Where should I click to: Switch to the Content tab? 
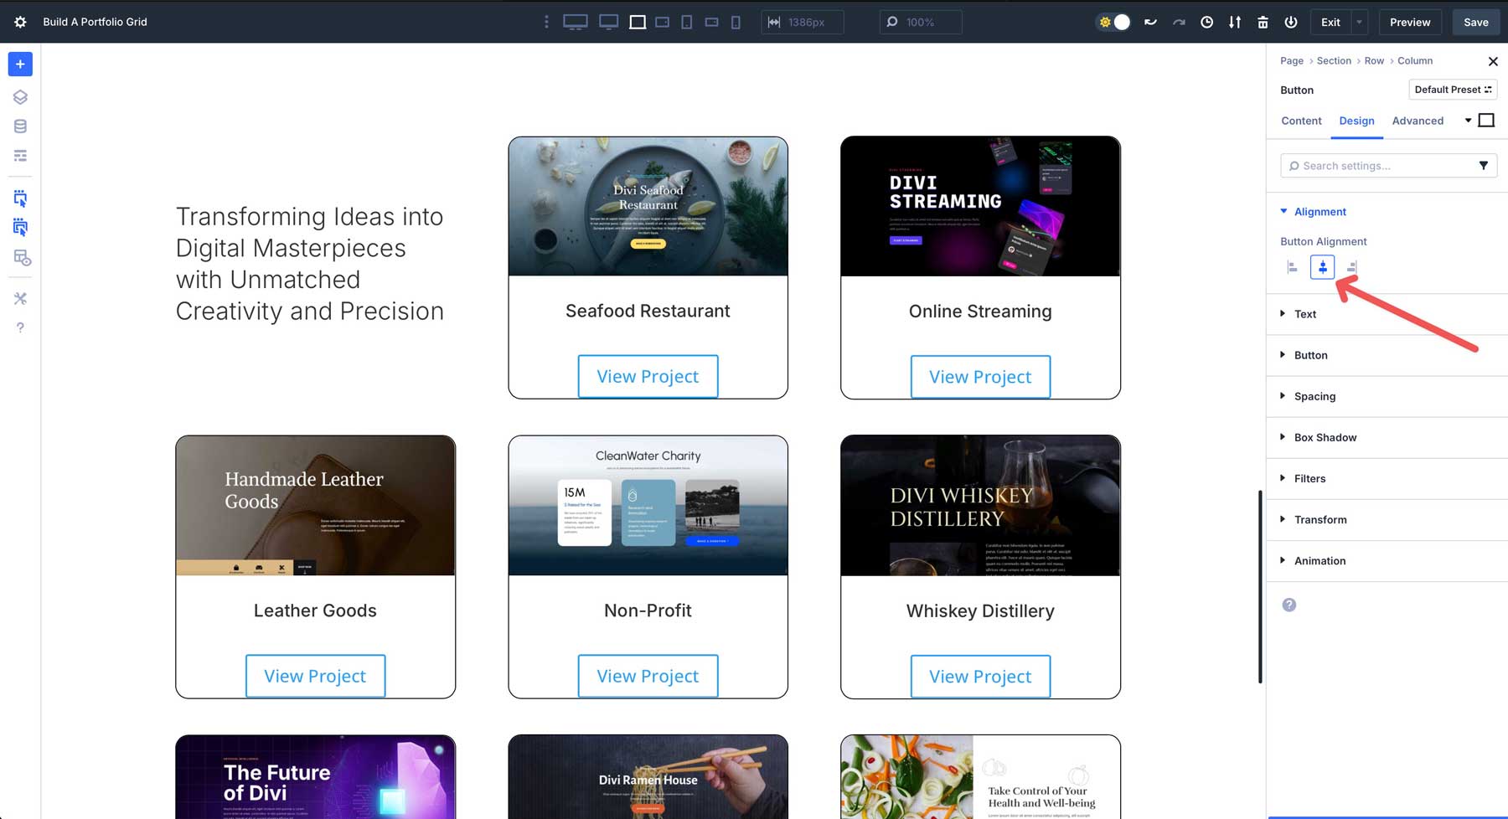click(1300, 121)
